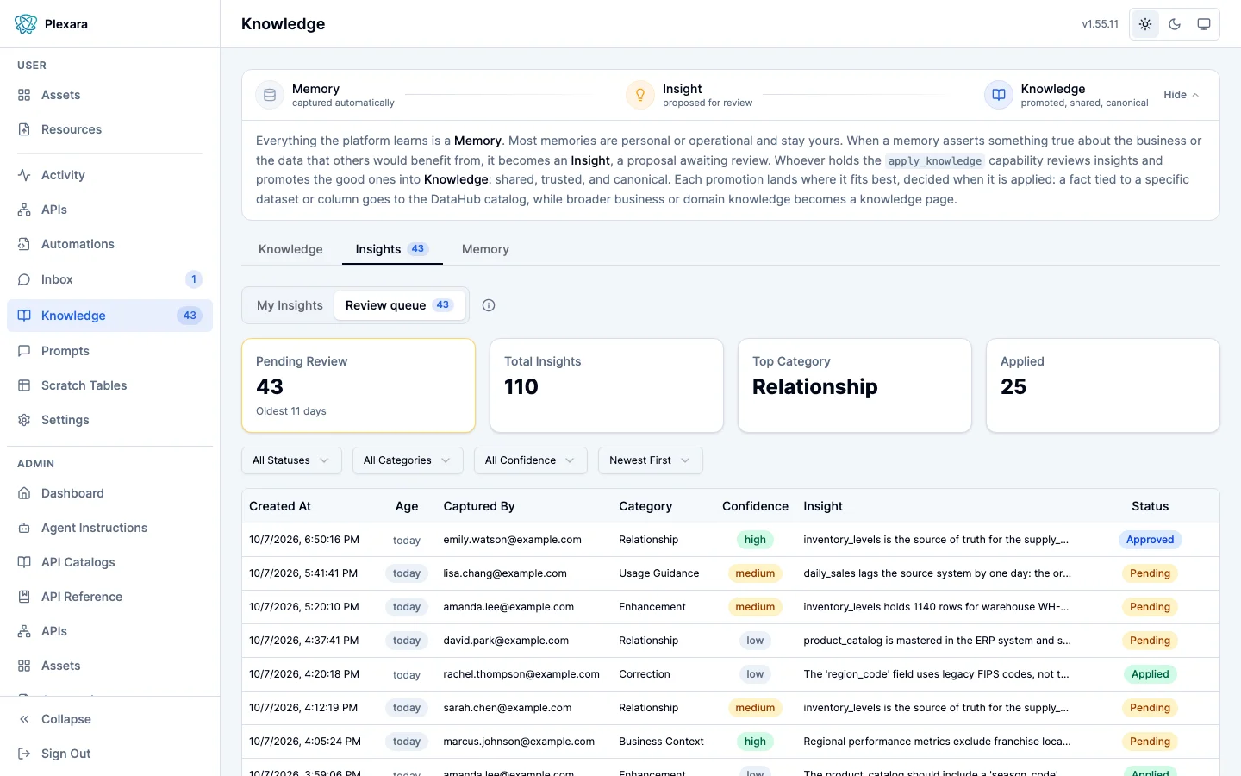Go to the Activity page
Viewport: 1241px width, 776px height.
pos(109,175)
